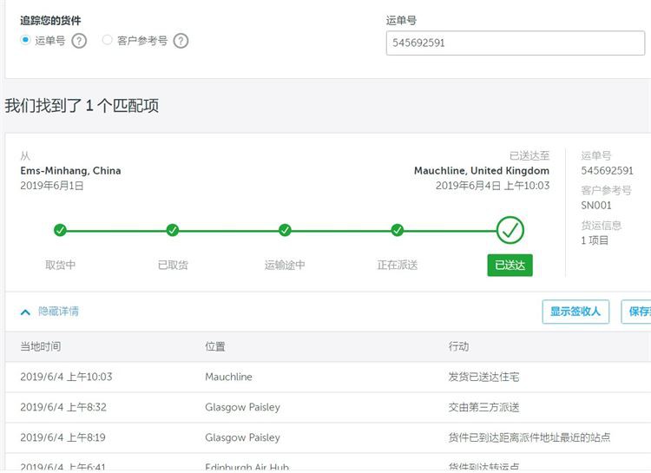
Task: Click the partially visible 保存 button
Action: tap(638, 312)
